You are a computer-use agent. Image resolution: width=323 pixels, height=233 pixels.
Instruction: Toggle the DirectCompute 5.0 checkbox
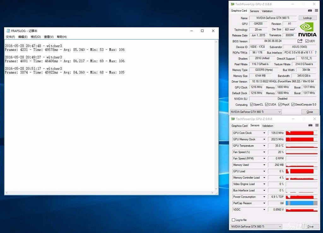(x=293, y=104)
